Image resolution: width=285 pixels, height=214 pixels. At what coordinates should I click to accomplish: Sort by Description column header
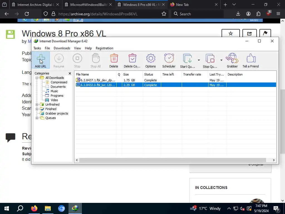click(251, 74)
